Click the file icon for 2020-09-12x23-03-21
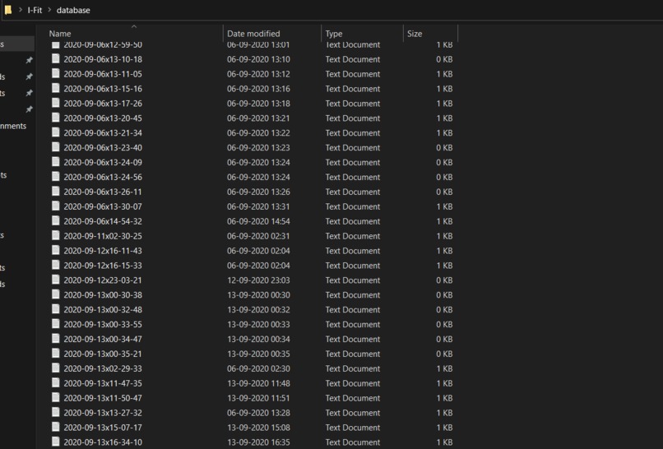The height and width of the screenshot is (449, 663). click(55, 280)
